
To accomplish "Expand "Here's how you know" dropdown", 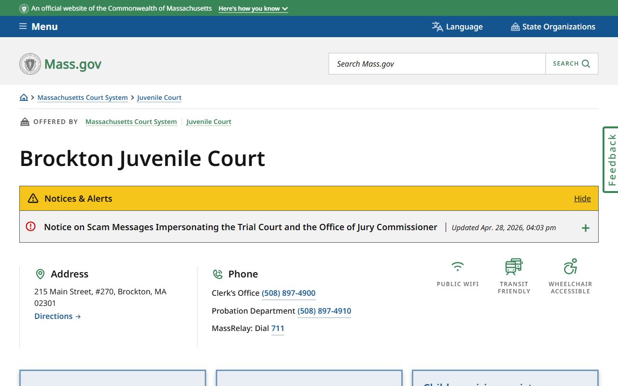I will point(253,8).
